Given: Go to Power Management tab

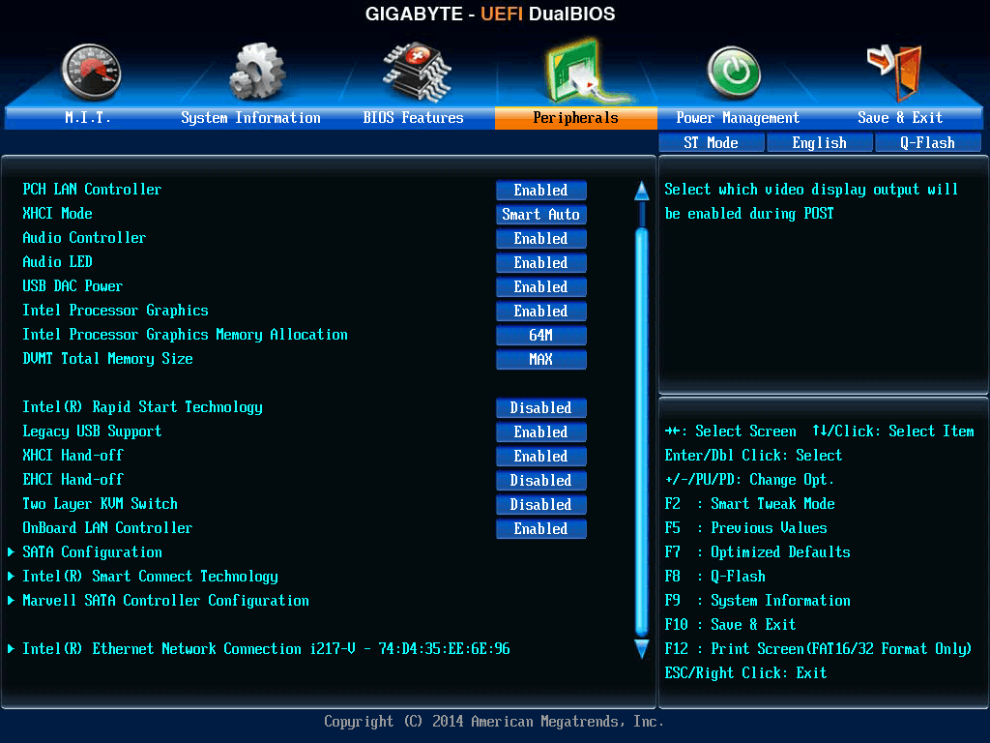Looking at the screenshot, I should click(738, 117).
